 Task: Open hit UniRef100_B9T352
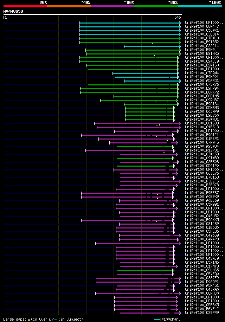[x=202, y=42]
